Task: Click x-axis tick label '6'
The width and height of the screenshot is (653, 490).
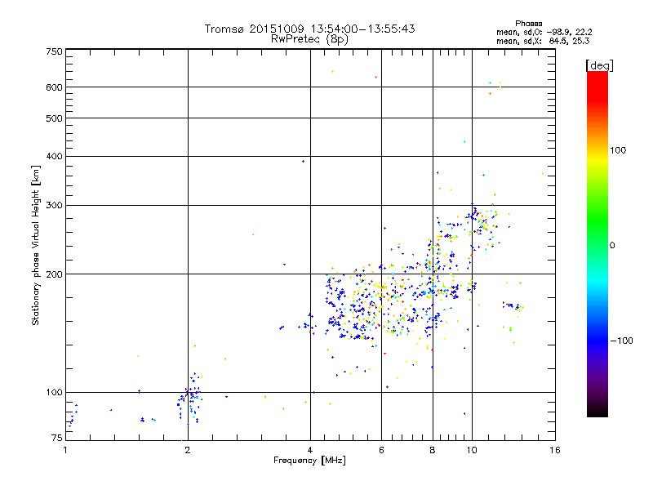Action: pyautogui.click(x=381, y=450)
